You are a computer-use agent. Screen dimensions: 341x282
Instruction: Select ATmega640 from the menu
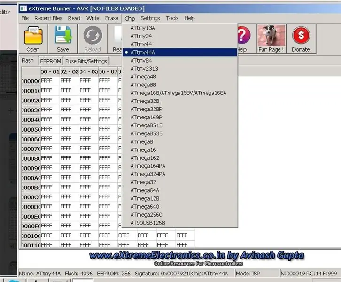(x=180, y=207)
